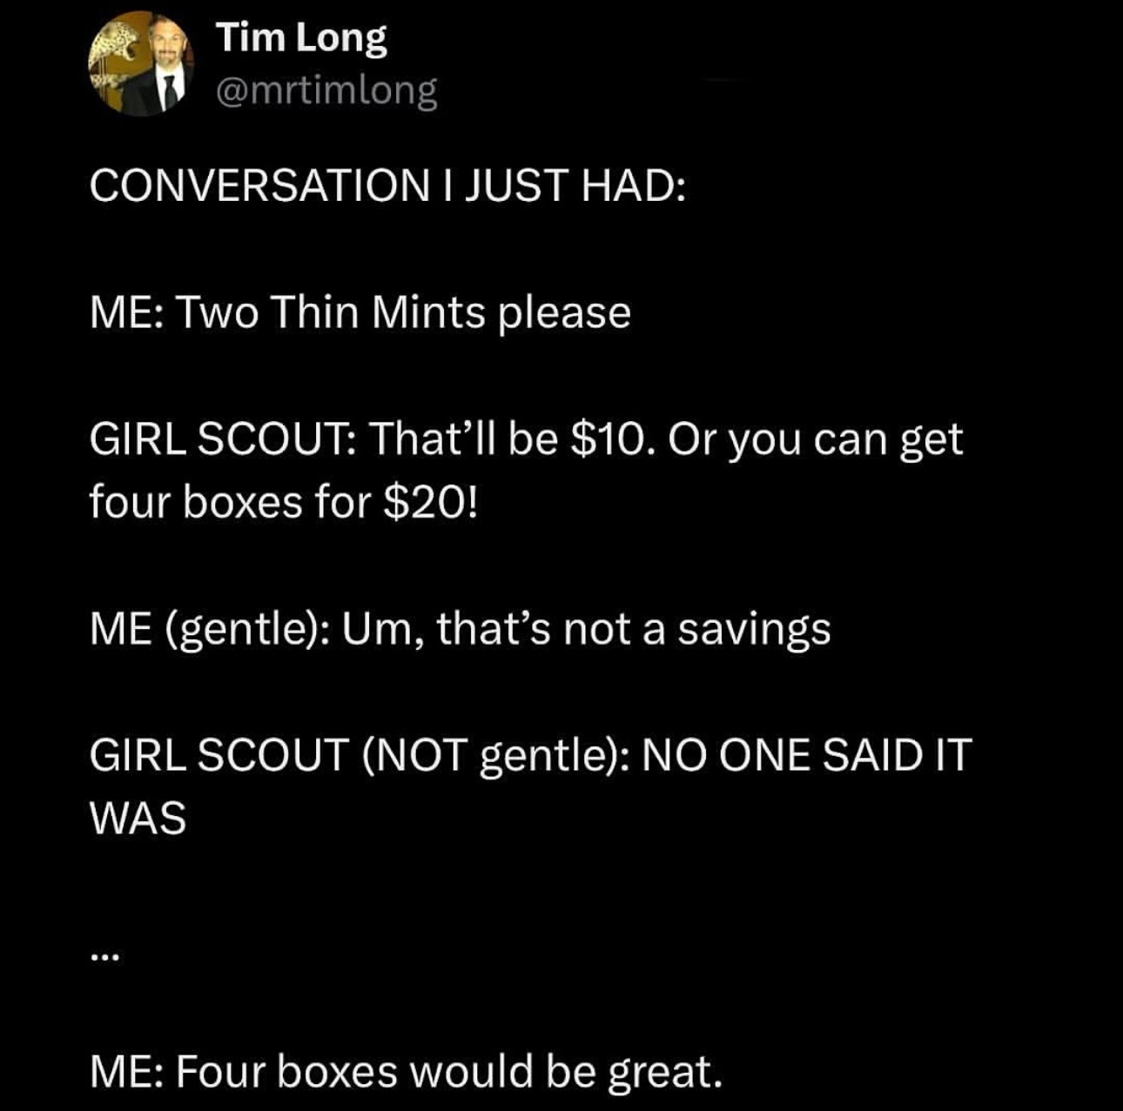Open Tim Long's profile avatar
The width and height of the screenshot is (1123, 1111).
141,64
